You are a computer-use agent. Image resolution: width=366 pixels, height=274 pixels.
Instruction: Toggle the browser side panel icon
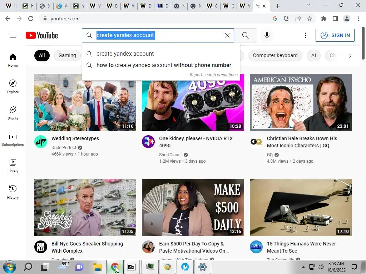pyautogui.click(x=335, y=19)
